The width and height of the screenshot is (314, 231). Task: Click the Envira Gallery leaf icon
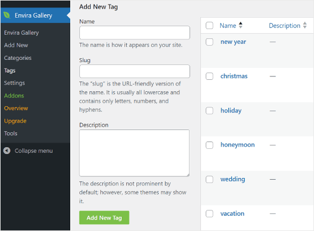click(x=7, y=15)
